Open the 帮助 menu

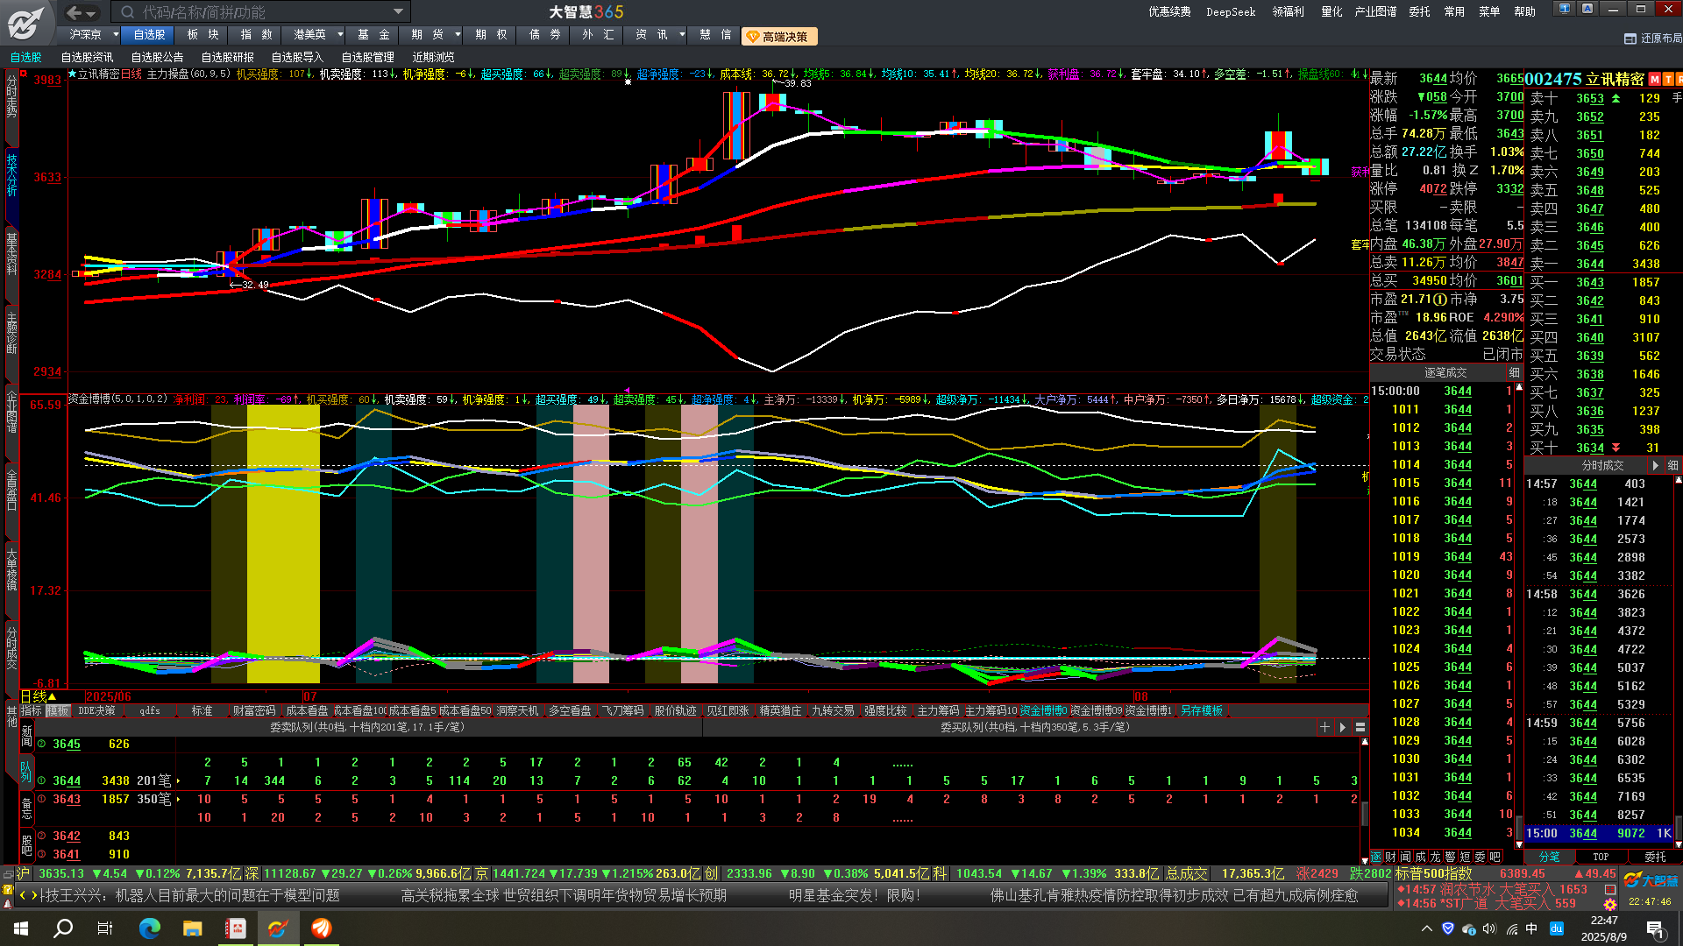(x=1524, y=12)
